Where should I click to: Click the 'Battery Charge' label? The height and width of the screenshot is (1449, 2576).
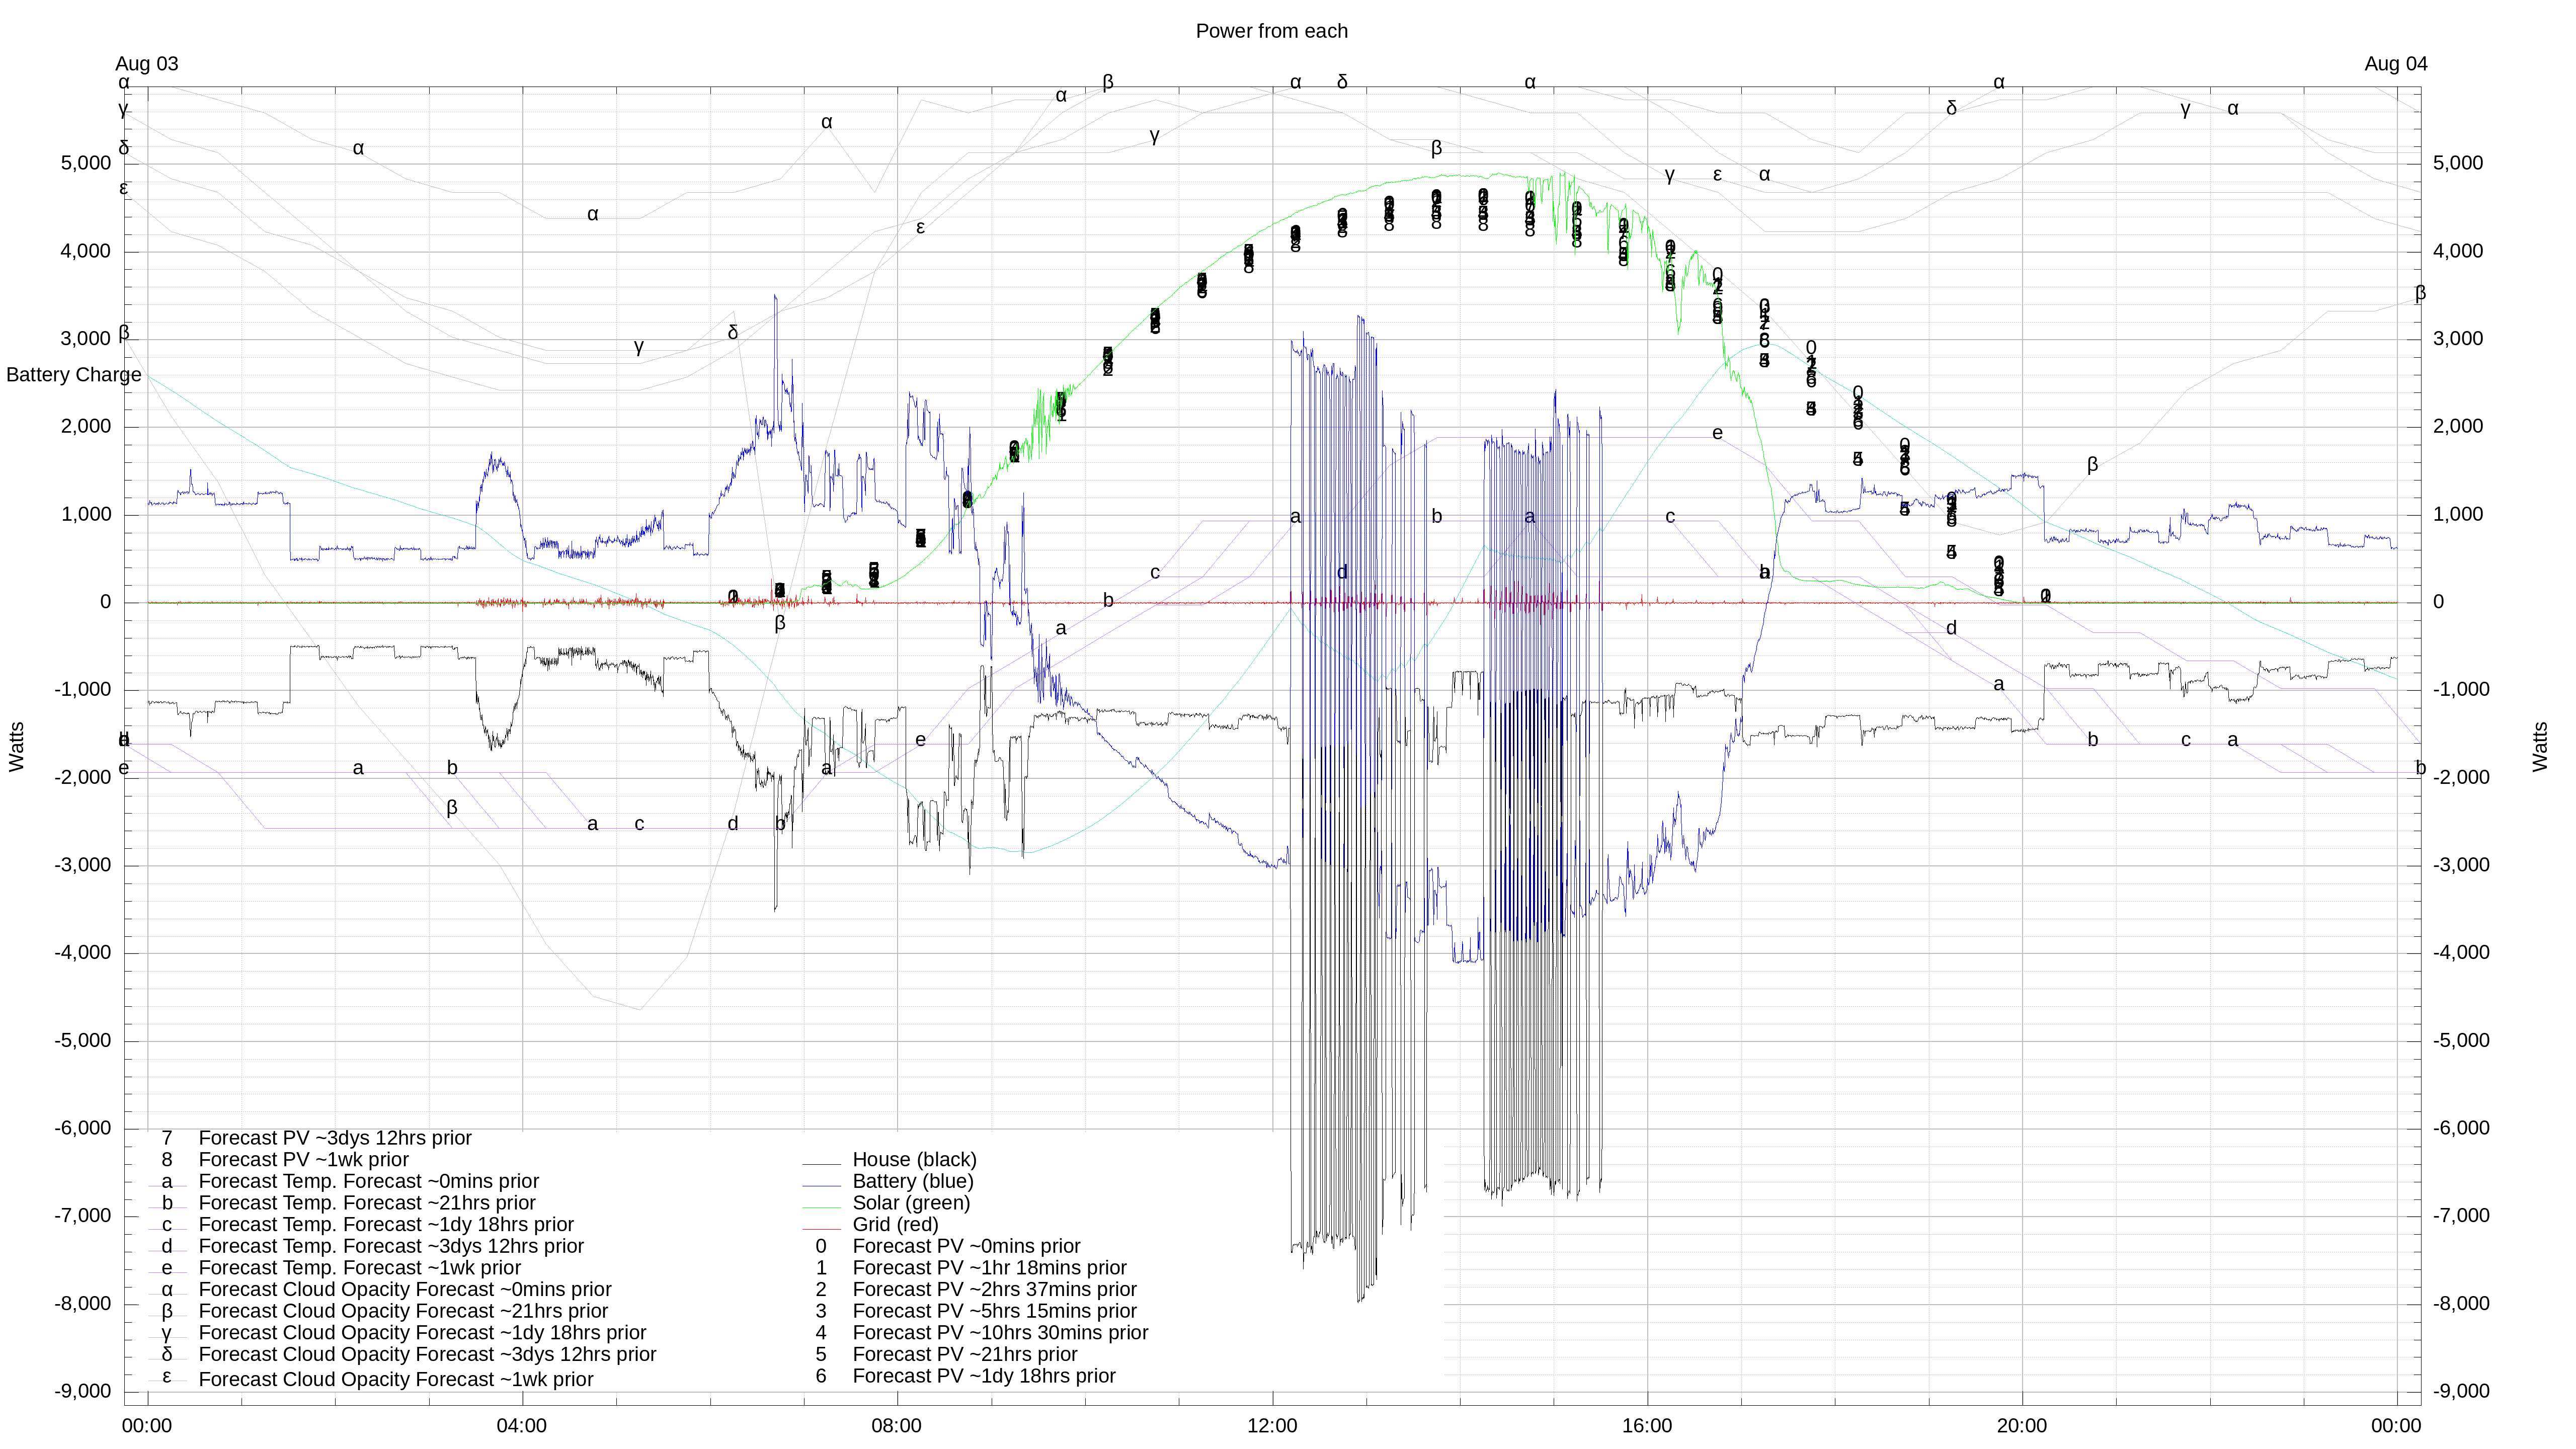[x=74, y=375]
